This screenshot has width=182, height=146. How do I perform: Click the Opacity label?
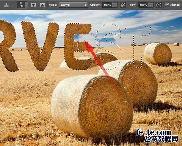coord(95,5)
